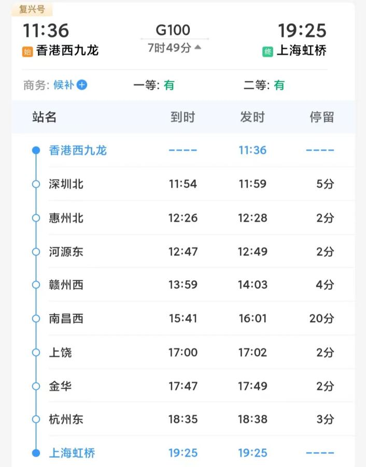Viewport: 366px width, 467px height.
Task: Click the timeline dot next to 南昌西
Action: [35, 319]
